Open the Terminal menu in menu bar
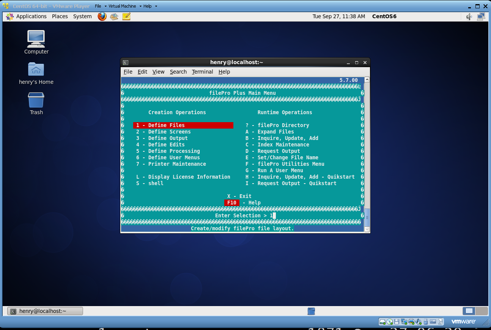 (203, 72)
